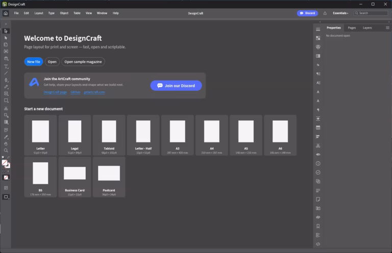Choose the Business Card document preset
This screenshot has height=253, width=392.
click(x=75, y=177)
